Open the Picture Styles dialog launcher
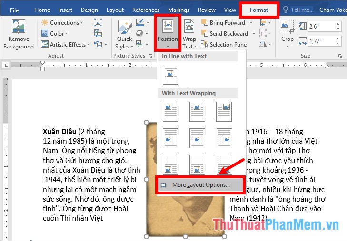Viewport: 347px width, 241px height. click(151, 56)
